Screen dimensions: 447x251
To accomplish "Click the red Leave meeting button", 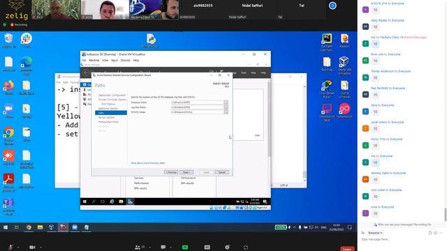I will click(x=347, y=249).
